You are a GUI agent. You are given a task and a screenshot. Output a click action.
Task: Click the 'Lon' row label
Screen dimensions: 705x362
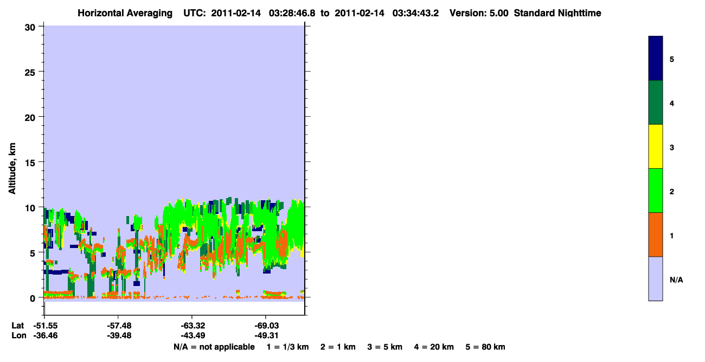pyautogui.click(x=18, y=335)
